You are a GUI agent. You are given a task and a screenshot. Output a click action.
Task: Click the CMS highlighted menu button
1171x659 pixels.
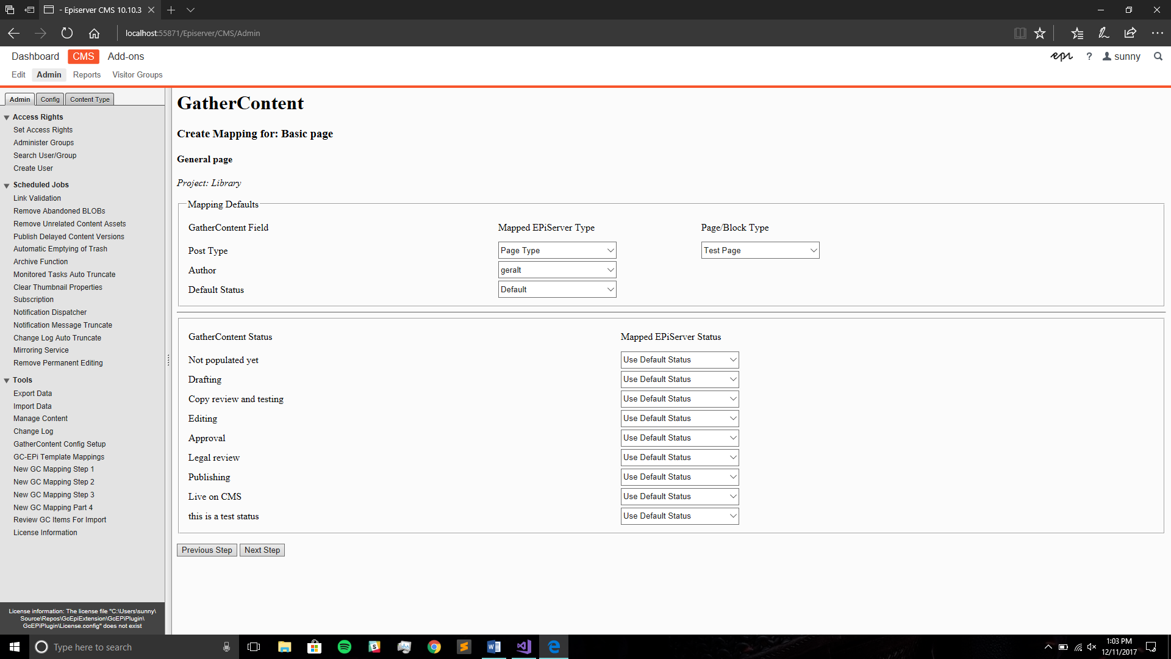pyautogui.click(x=84, y=56)
